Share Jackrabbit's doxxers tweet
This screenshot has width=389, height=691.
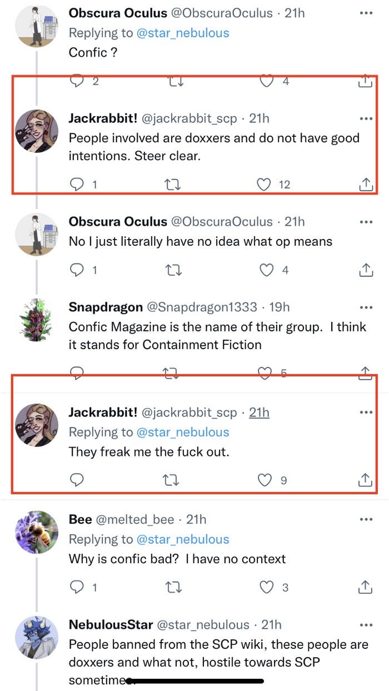coord(365,185)
